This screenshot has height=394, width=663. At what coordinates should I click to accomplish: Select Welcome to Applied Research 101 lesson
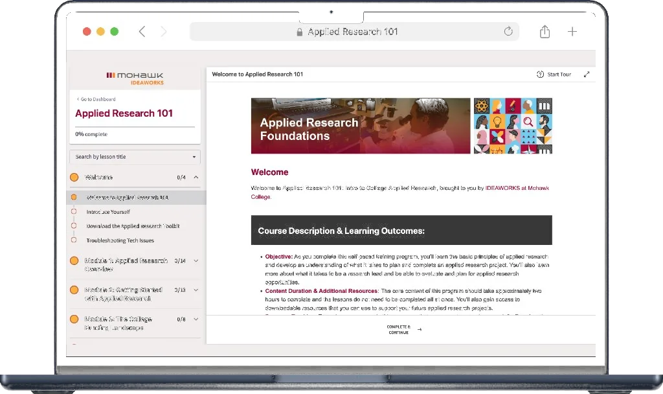(127, 198)
